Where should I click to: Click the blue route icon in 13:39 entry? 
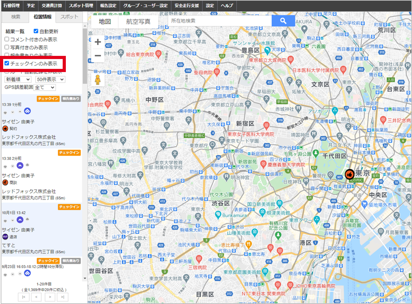(27, 111)
